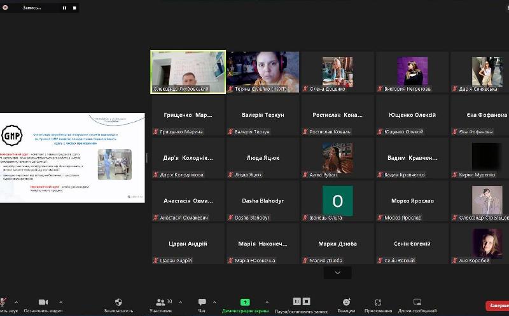
Task: Open the Security (Безопасность) shield icon
Action: 118,303
